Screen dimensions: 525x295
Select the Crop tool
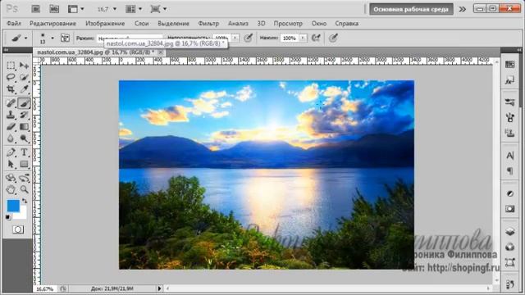click(11, 89)
